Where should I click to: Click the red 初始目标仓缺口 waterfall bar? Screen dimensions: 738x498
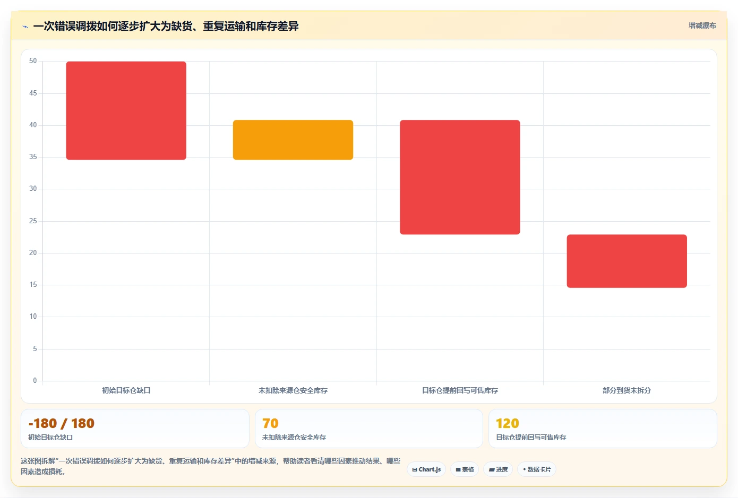click(x=126, y=110)
